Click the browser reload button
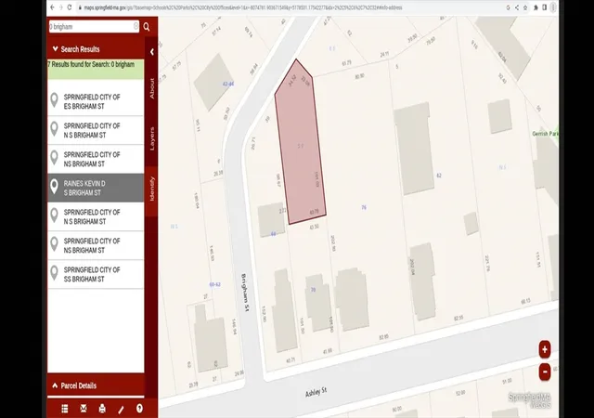Image resolution: width=594 pixels, height=418 pixels. coord(70,7)
